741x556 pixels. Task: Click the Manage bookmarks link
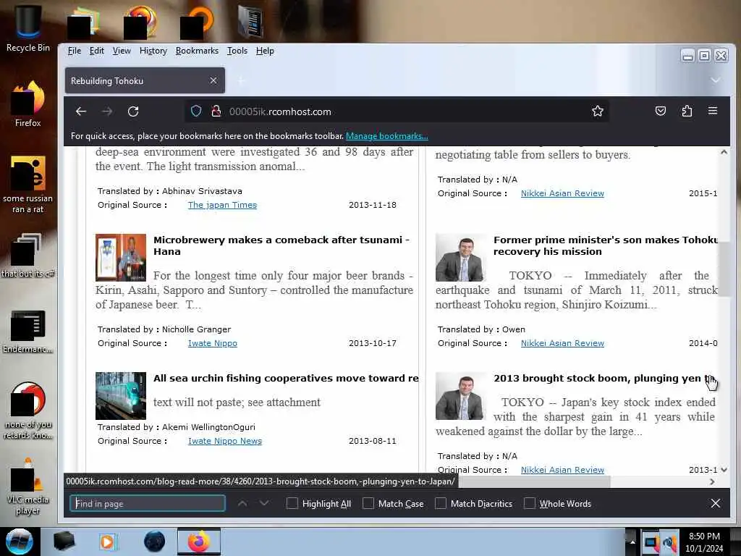point(386,136)
